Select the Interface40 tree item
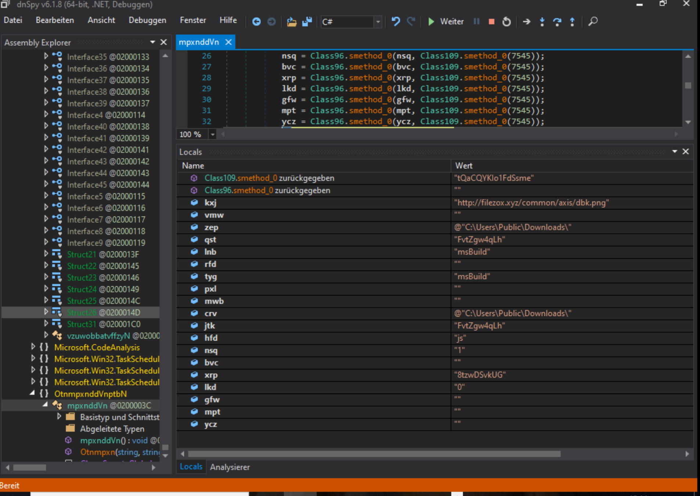This screenshot has height=496, width=700. tap(108, 127)
